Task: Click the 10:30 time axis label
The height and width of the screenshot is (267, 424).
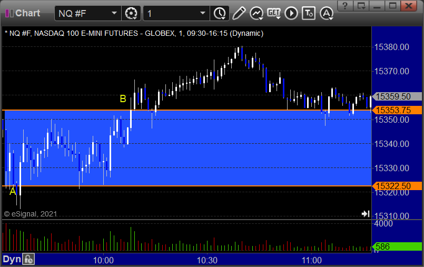Action: click(x=207, y=260)
